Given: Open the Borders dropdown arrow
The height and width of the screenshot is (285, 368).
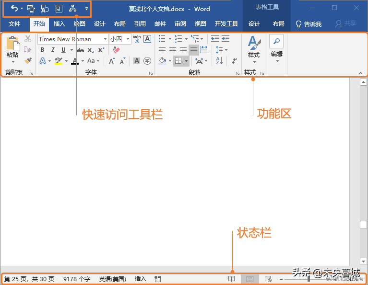Looking at the screenshot, I should [186, 61].
